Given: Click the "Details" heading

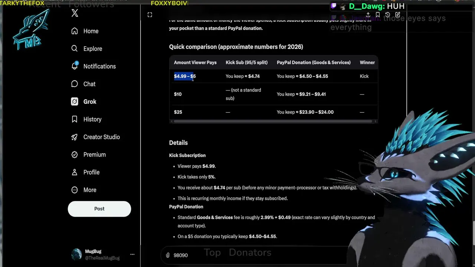Looking at the screenshot, I should (x=178, y=143).
